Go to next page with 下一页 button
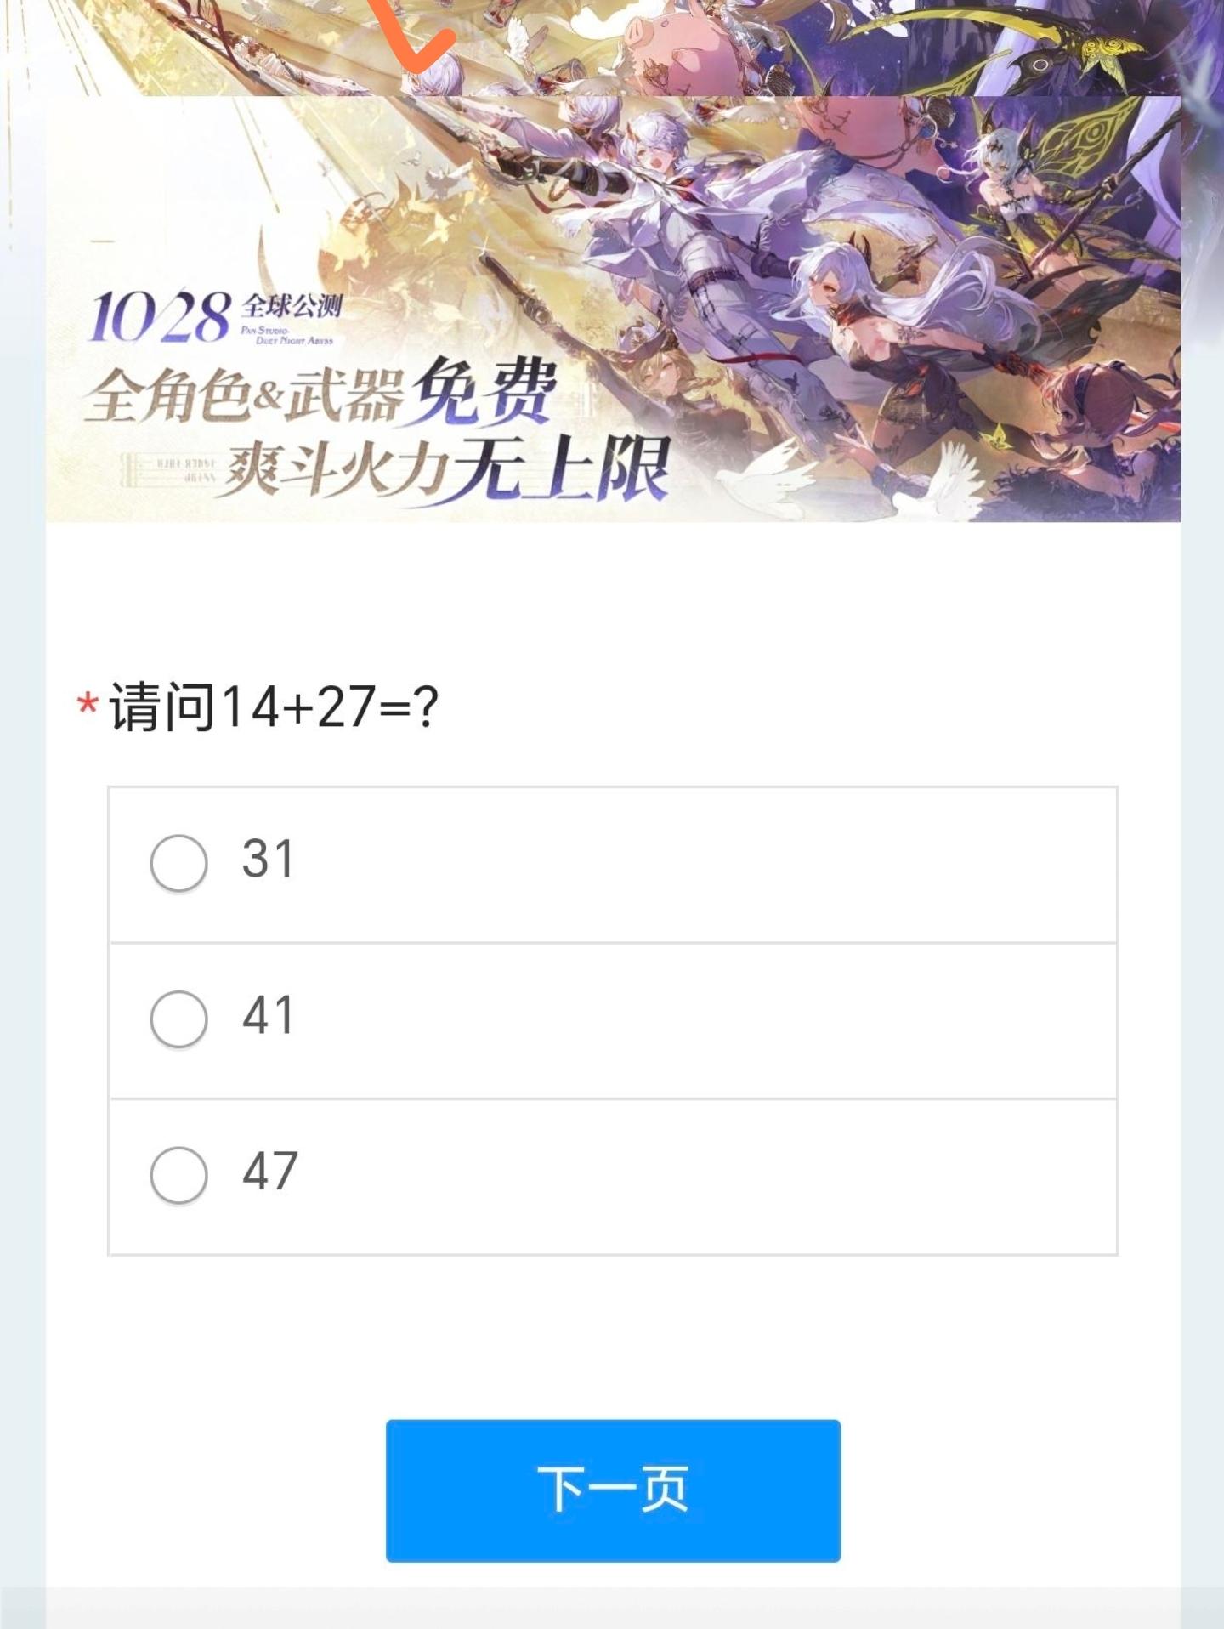The height and width of the screenshot is (1629, 1224). click(x=613, y=1490)
